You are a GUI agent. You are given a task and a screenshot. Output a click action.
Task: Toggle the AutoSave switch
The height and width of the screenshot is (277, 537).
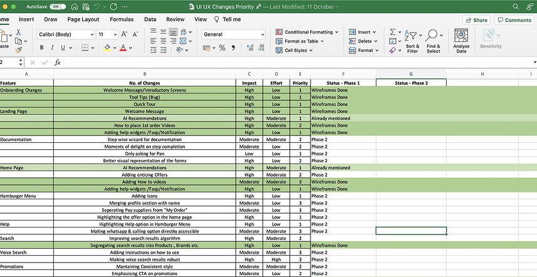(57, 6)
